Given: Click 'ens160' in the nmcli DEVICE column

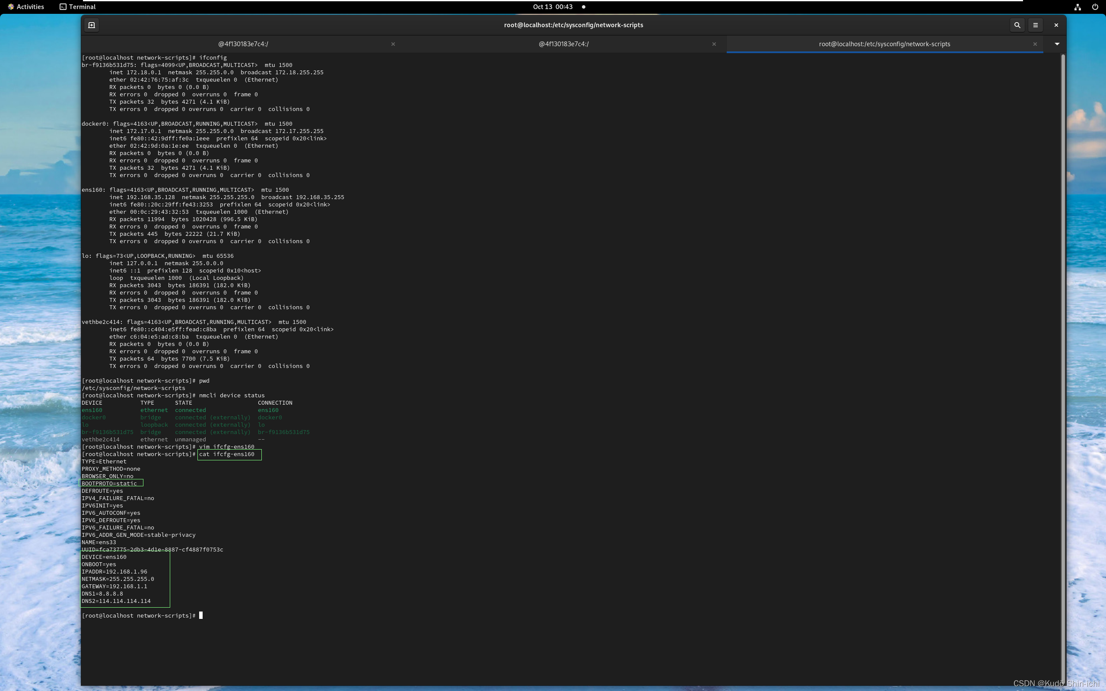Looking at the screenshot, I should tap(92, 410).
